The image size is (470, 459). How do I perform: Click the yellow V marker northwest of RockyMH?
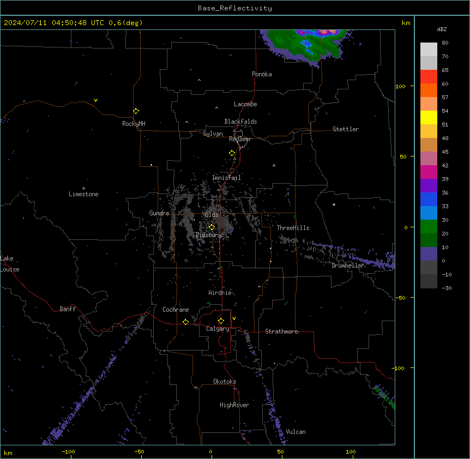point(95,100)
